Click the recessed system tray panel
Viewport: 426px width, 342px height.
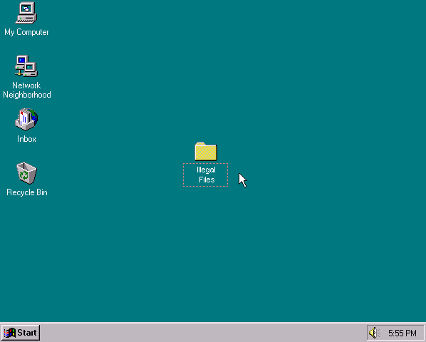[x=395, y=333]
